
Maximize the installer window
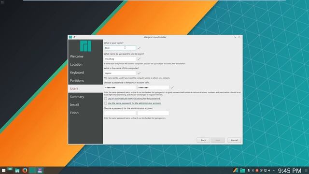click(239, 37)
